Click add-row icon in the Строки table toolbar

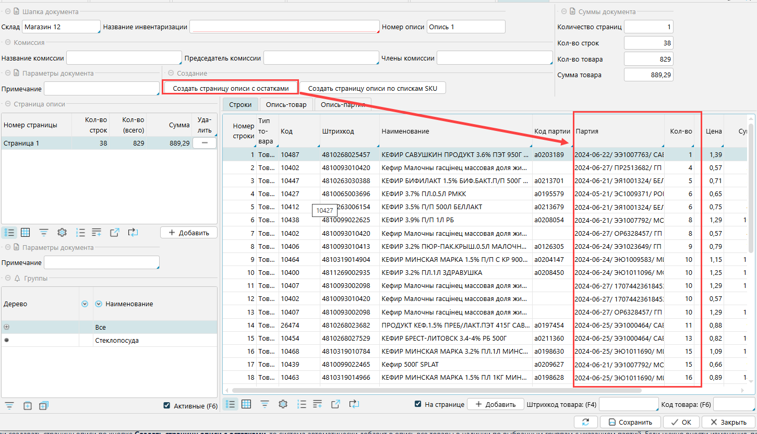(317, 404)
